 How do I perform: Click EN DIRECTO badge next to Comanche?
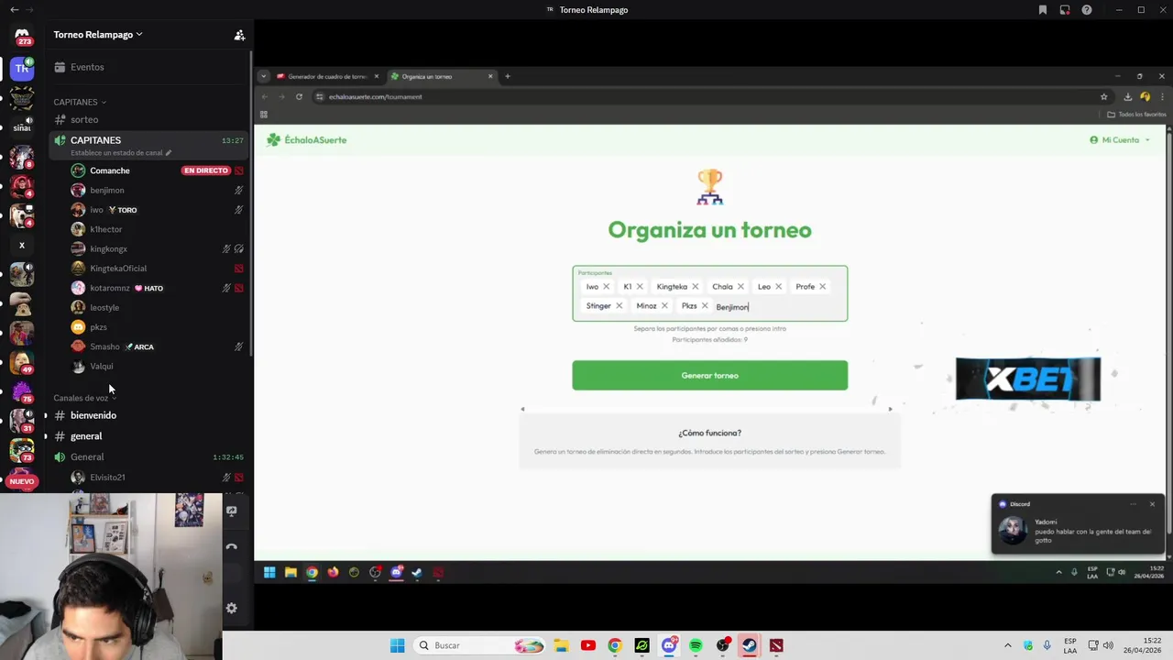click(206, 170)
